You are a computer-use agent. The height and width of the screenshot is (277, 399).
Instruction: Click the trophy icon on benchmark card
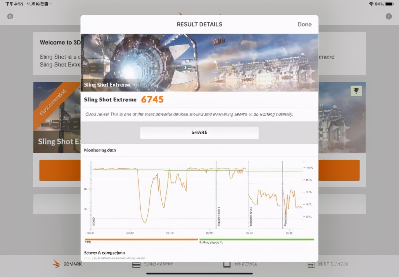356,91
